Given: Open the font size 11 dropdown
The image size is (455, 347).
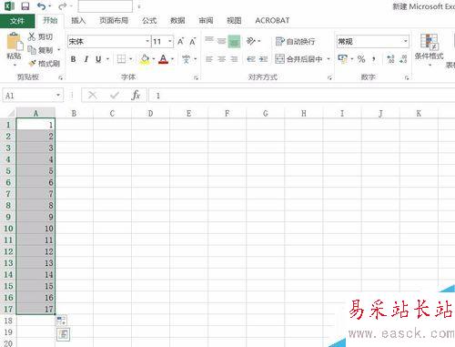Looking at the screenshot, I should pos(170,41).
